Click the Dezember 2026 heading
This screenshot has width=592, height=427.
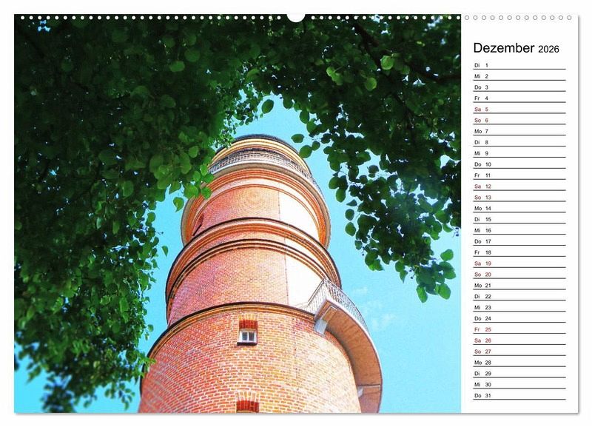[516, 49]
